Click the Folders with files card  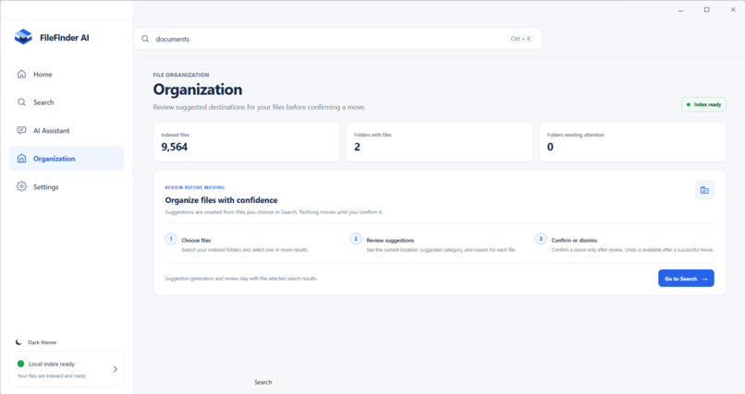pos(439,142)
